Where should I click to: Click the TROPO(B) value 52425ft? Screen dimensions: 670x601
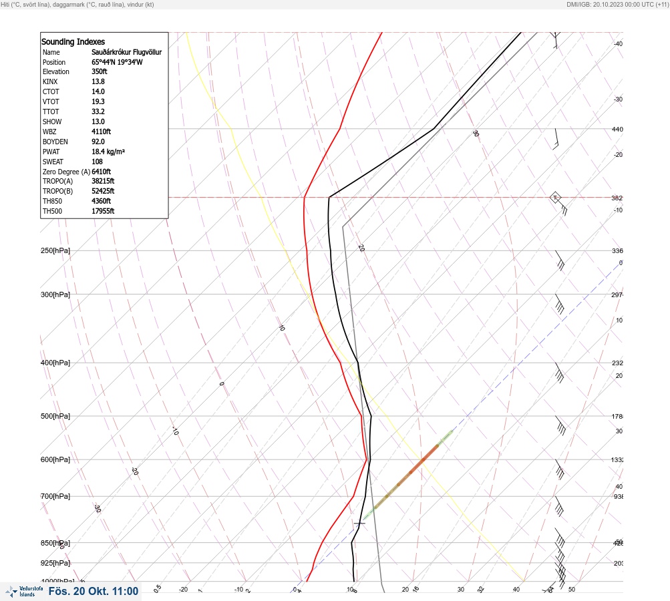[103, 191]
